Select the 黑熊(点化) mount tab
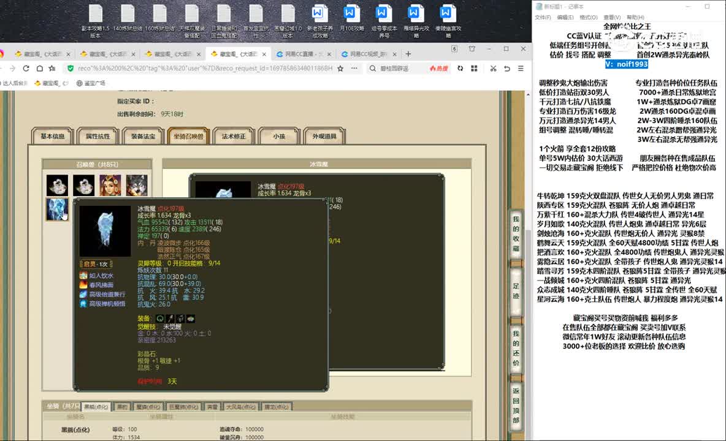Viewport: 726px width, 441px height. [96, 407]
